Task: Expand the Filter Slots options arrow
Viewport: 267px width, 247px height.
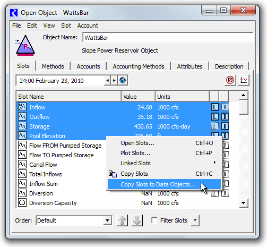Action: click(195, 220)
